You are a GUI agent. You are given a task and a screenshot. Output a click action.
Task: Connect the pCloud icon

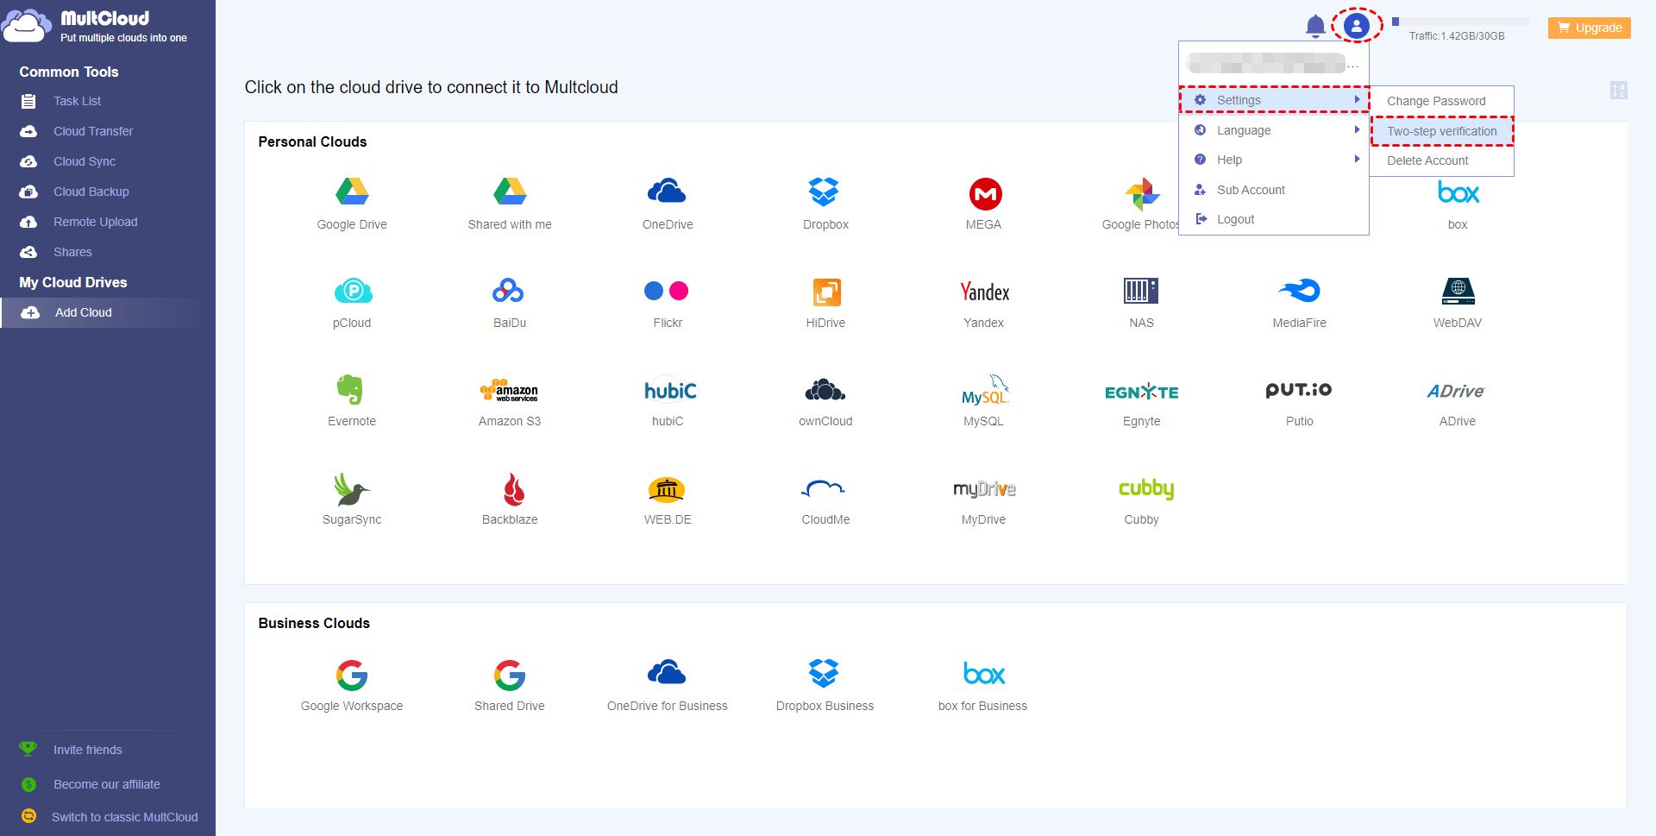click(x=352, y=291)
